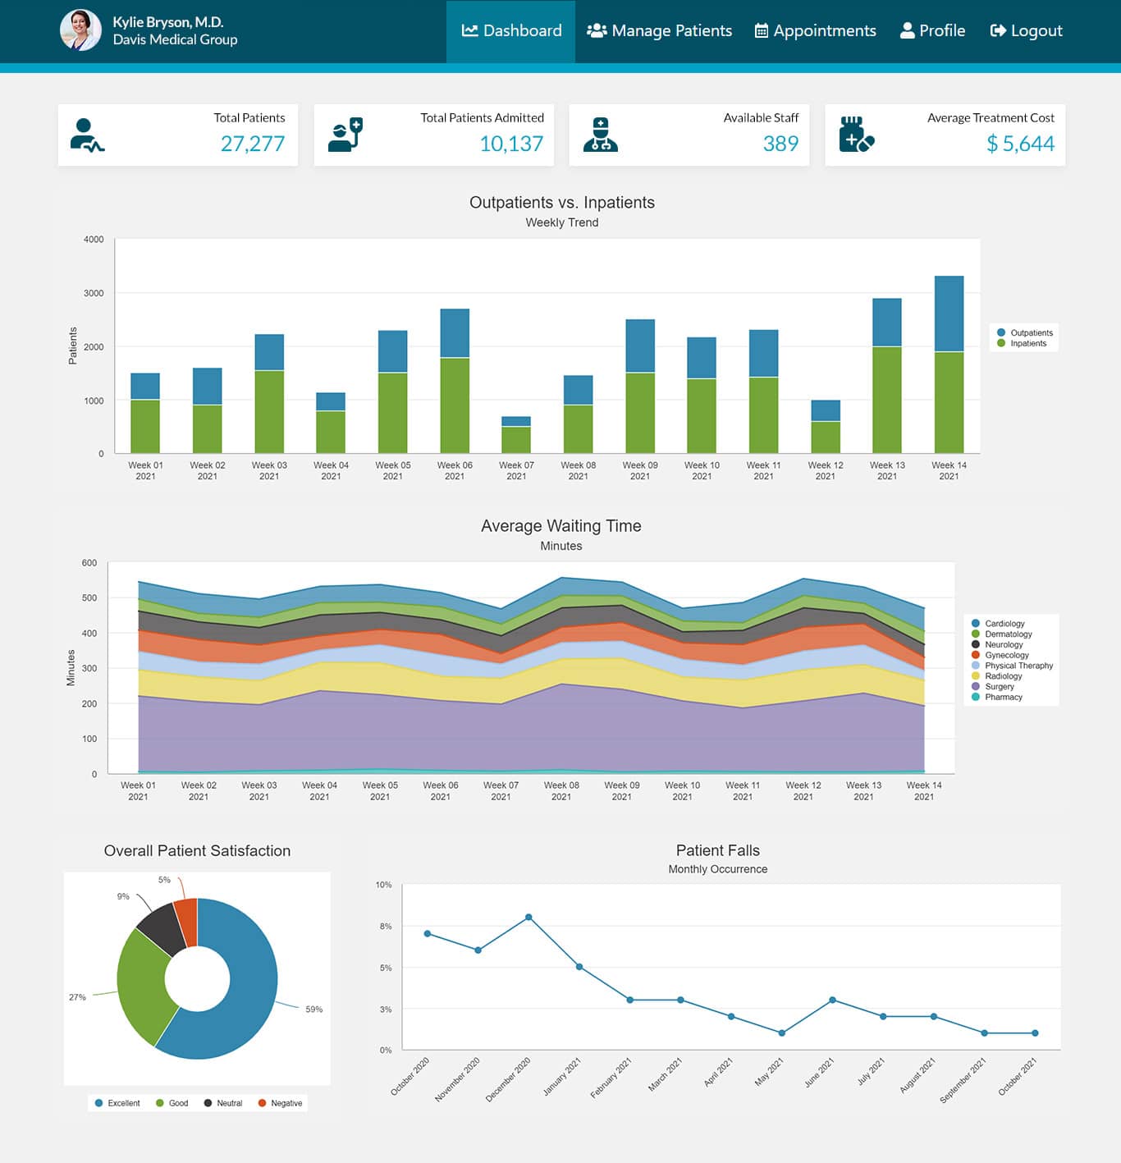Screen dimensions: 1121x1163
Task: Click the December 2020 patient falls data point
Action: (528, 917)
